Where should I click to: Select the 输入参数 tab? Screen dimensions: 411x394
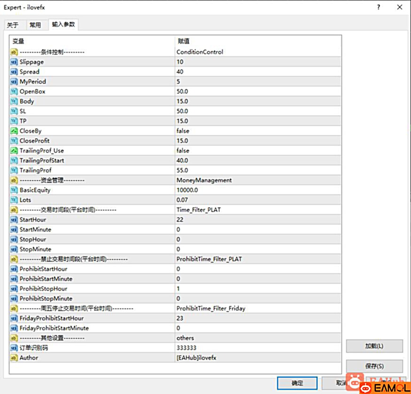pyautogui.click(x=63, y=24)
